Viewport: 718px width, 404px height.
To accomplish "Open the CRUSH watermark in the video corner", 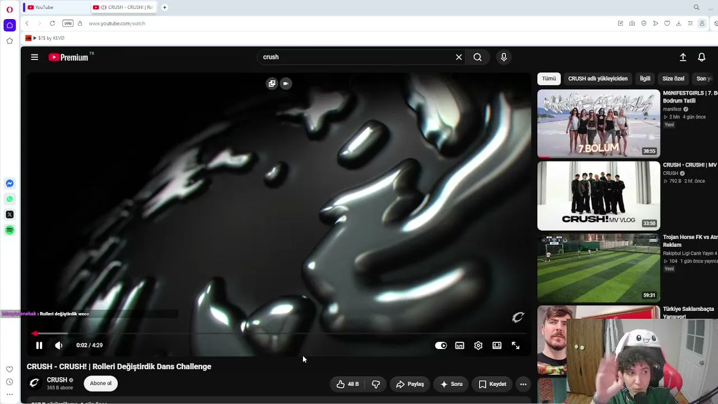I will pos(518,318).
